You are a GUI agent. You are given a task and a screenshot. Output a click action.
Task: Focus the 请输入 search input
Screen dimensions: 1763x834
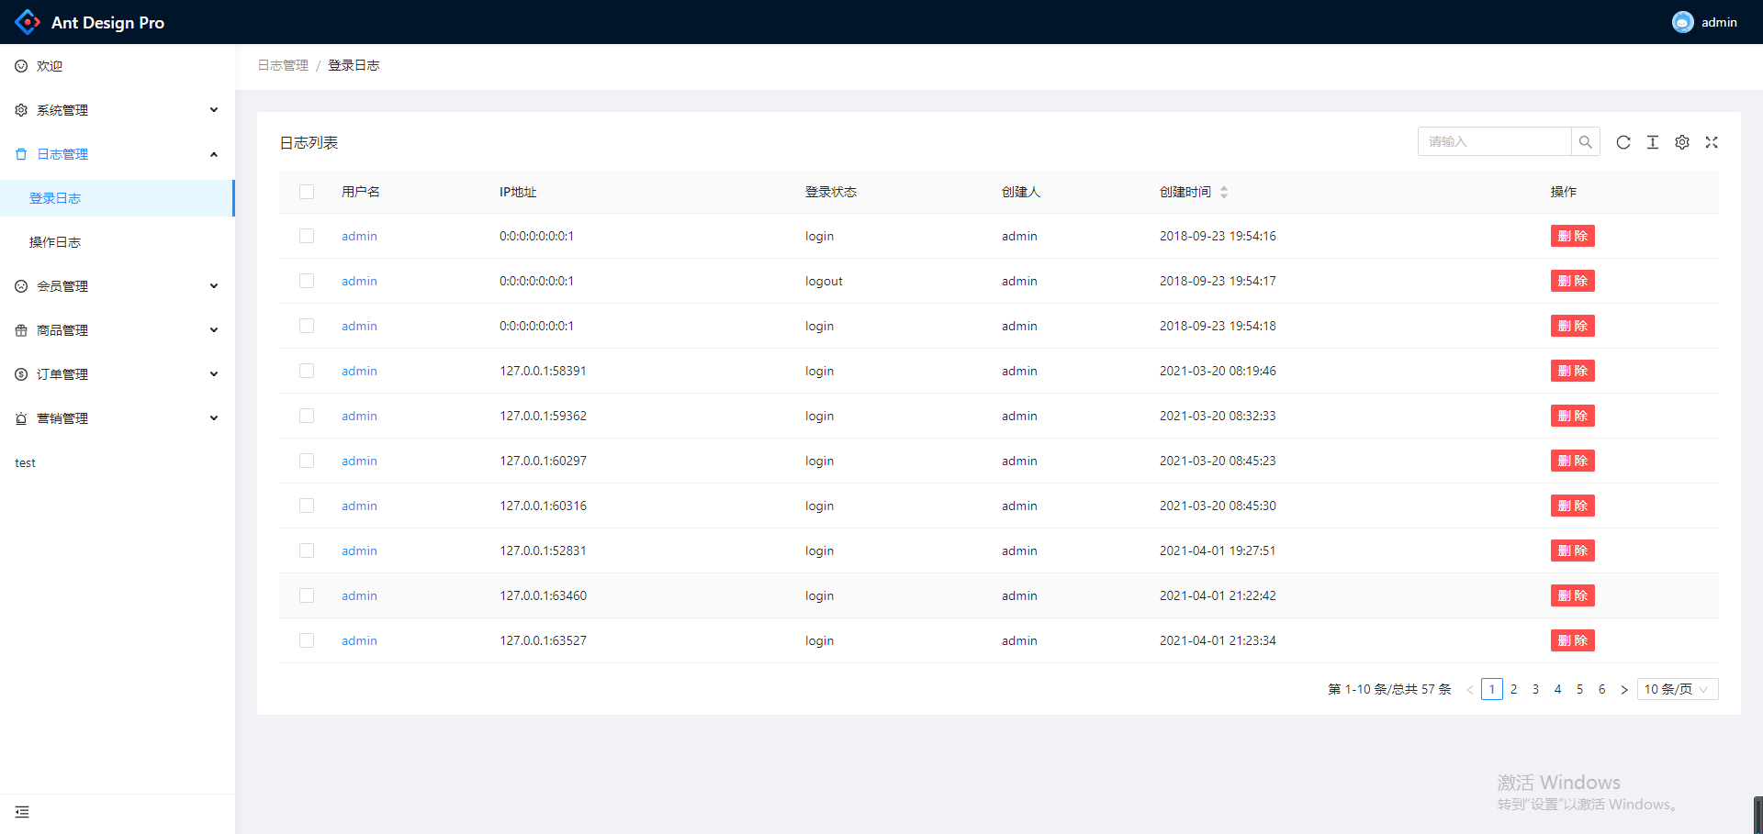click(x=1494, y=141)
